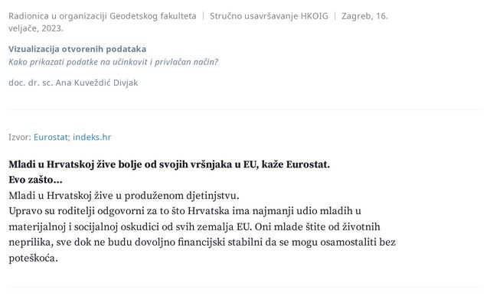The height and width of the screenshot is (306, 490).
Task: Click the bold "Evo zašto…" line
Action: click(35, 179)
